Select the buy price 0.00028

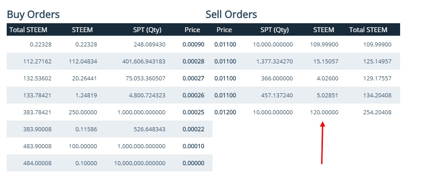pyautogui.click(x=193, y=62)
